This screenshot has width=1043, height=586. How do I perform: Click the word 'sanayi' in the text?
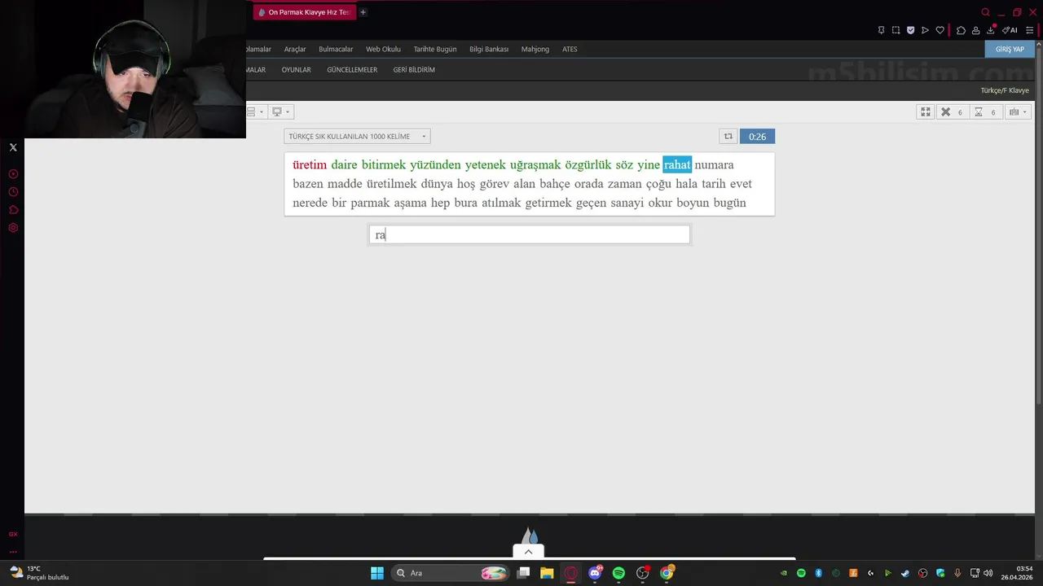point(627,203)
